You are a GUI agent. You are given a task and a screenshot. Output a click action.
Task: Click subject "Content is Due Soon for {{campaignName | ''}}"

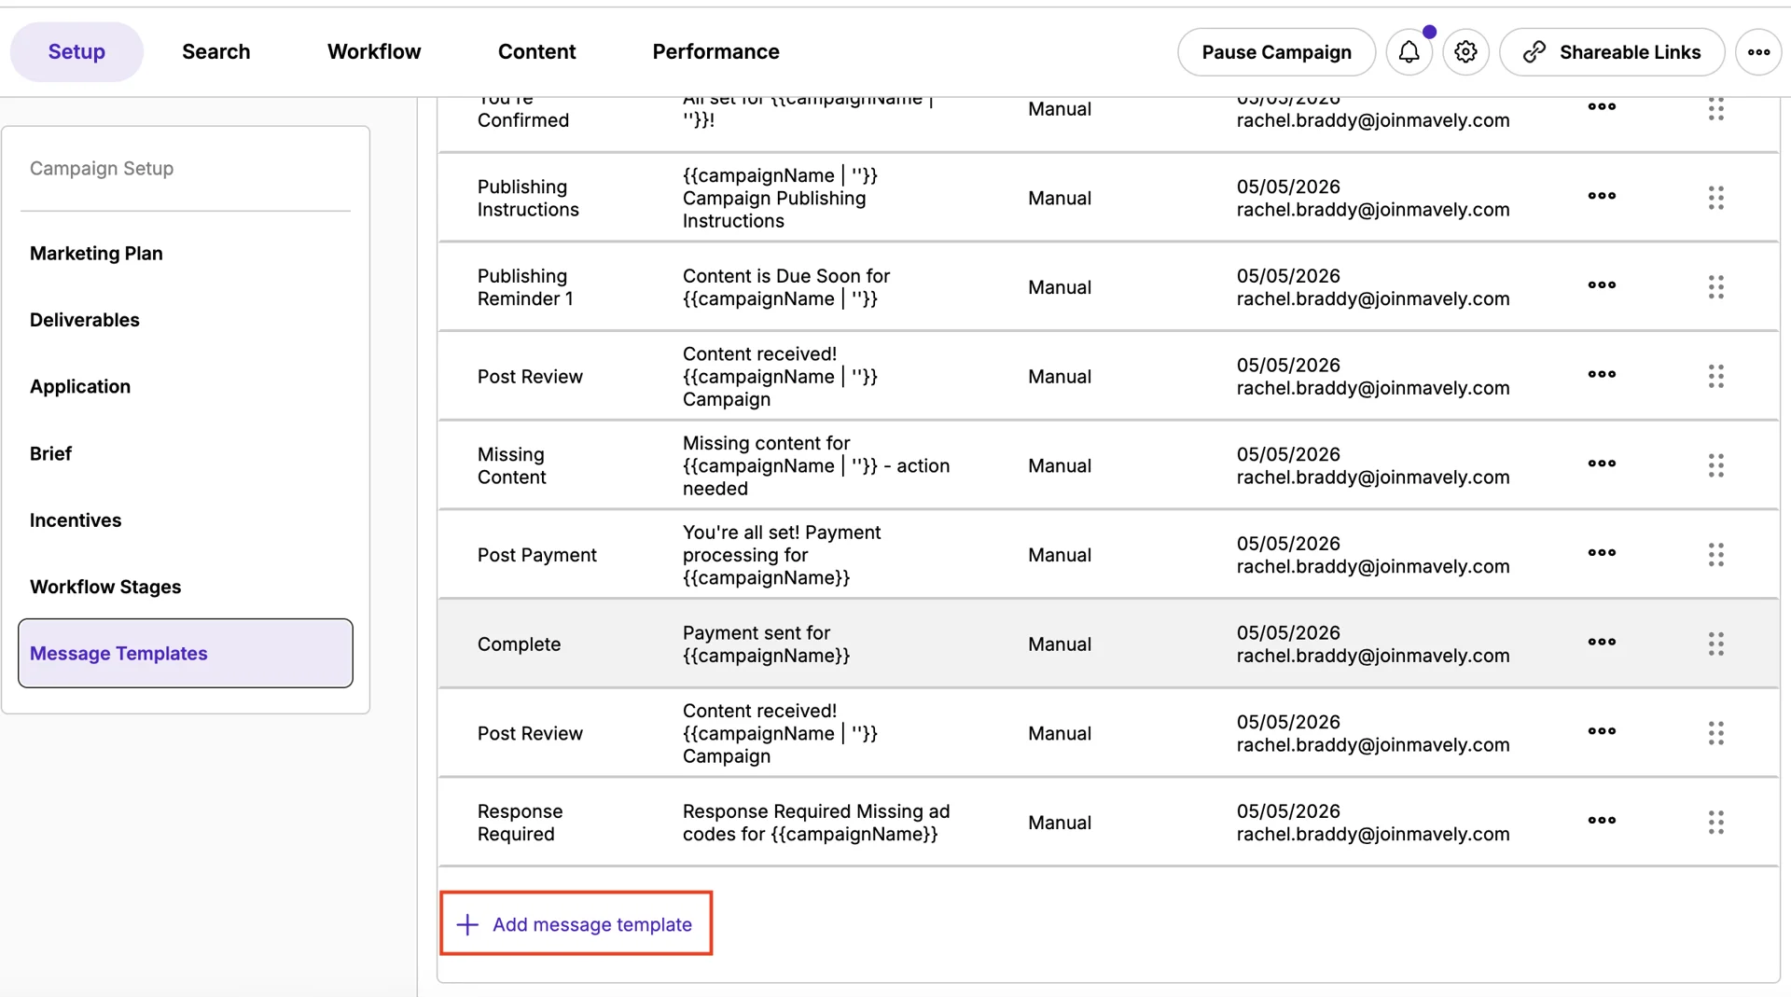point(786,287)
